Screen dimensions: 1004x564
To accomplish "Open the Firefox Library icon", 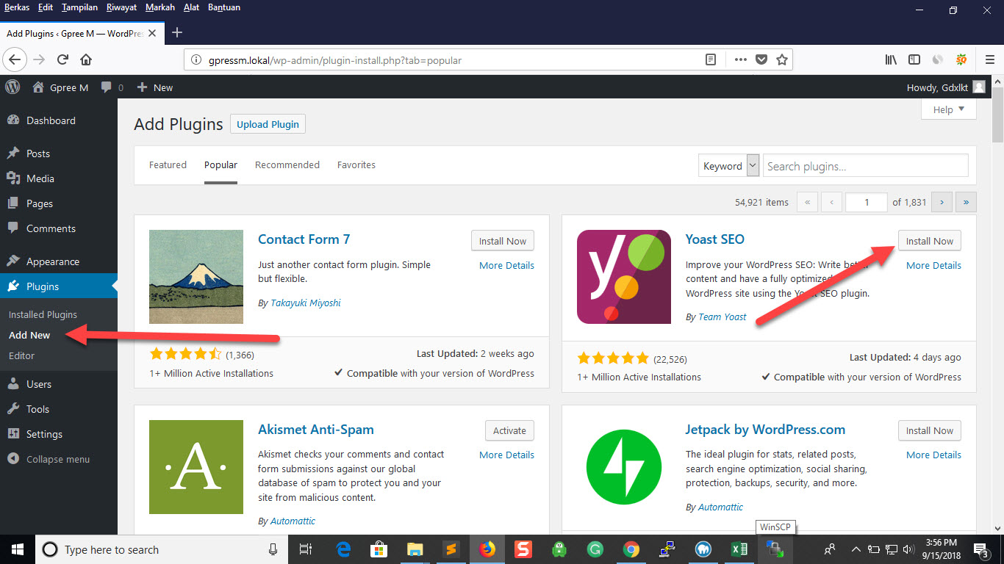I will pyautogui.click(x=891, y=59).
